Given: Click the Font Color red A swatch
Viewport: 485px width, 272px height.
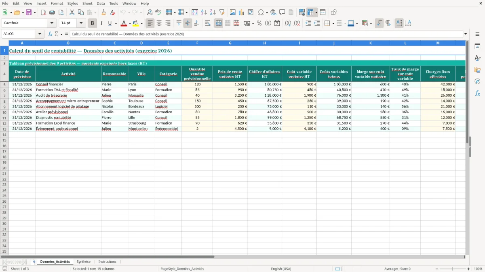Looking at the screenshot, I should click(124, 23).
